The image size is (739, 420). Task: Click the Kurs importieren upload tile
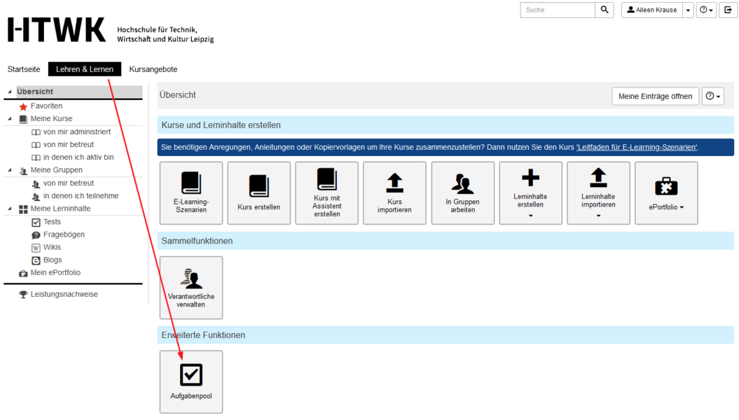(x=394, y=193)
